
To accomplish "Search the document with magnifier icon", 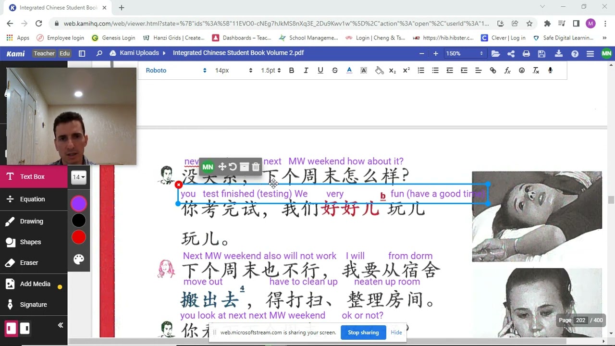I will (99, 53).
